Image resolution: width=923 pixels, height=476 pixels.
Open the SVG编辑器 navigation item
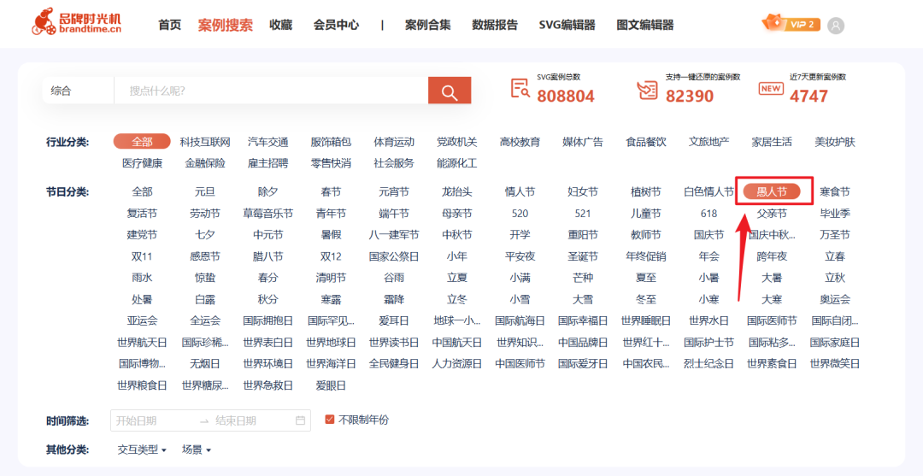click(567, 25)
